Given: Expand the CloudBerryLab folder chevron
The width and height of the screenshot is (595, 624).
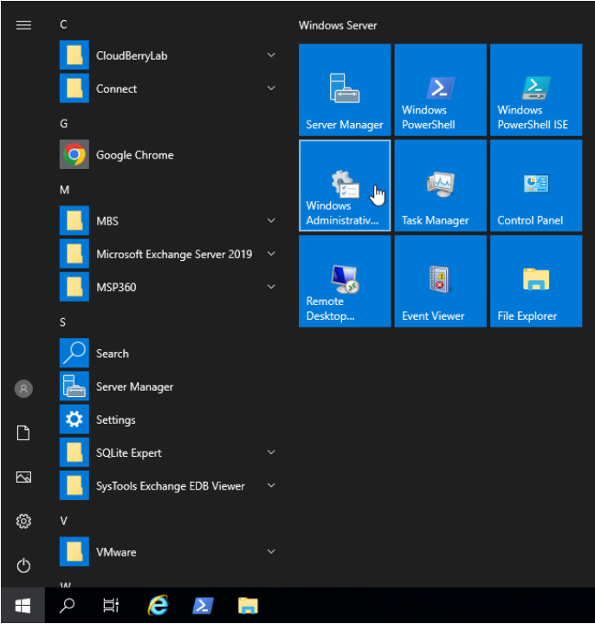Looking at the screenshot, I should point(271,55).
